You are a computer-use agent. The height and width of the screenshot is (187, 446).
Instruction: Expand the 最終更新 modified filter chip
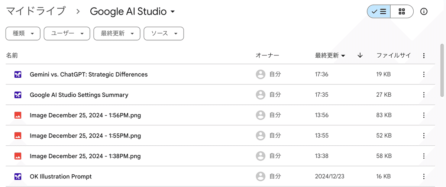(x=117, y=33)
